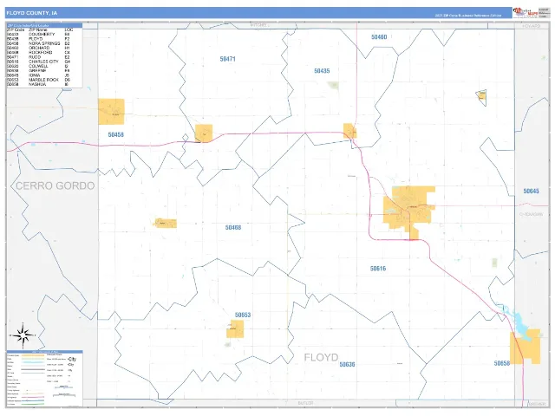This screenshot has width=555, height=416.
Task: Select the 50471 ZIP code label on the map
Action: tap(227, 59)
